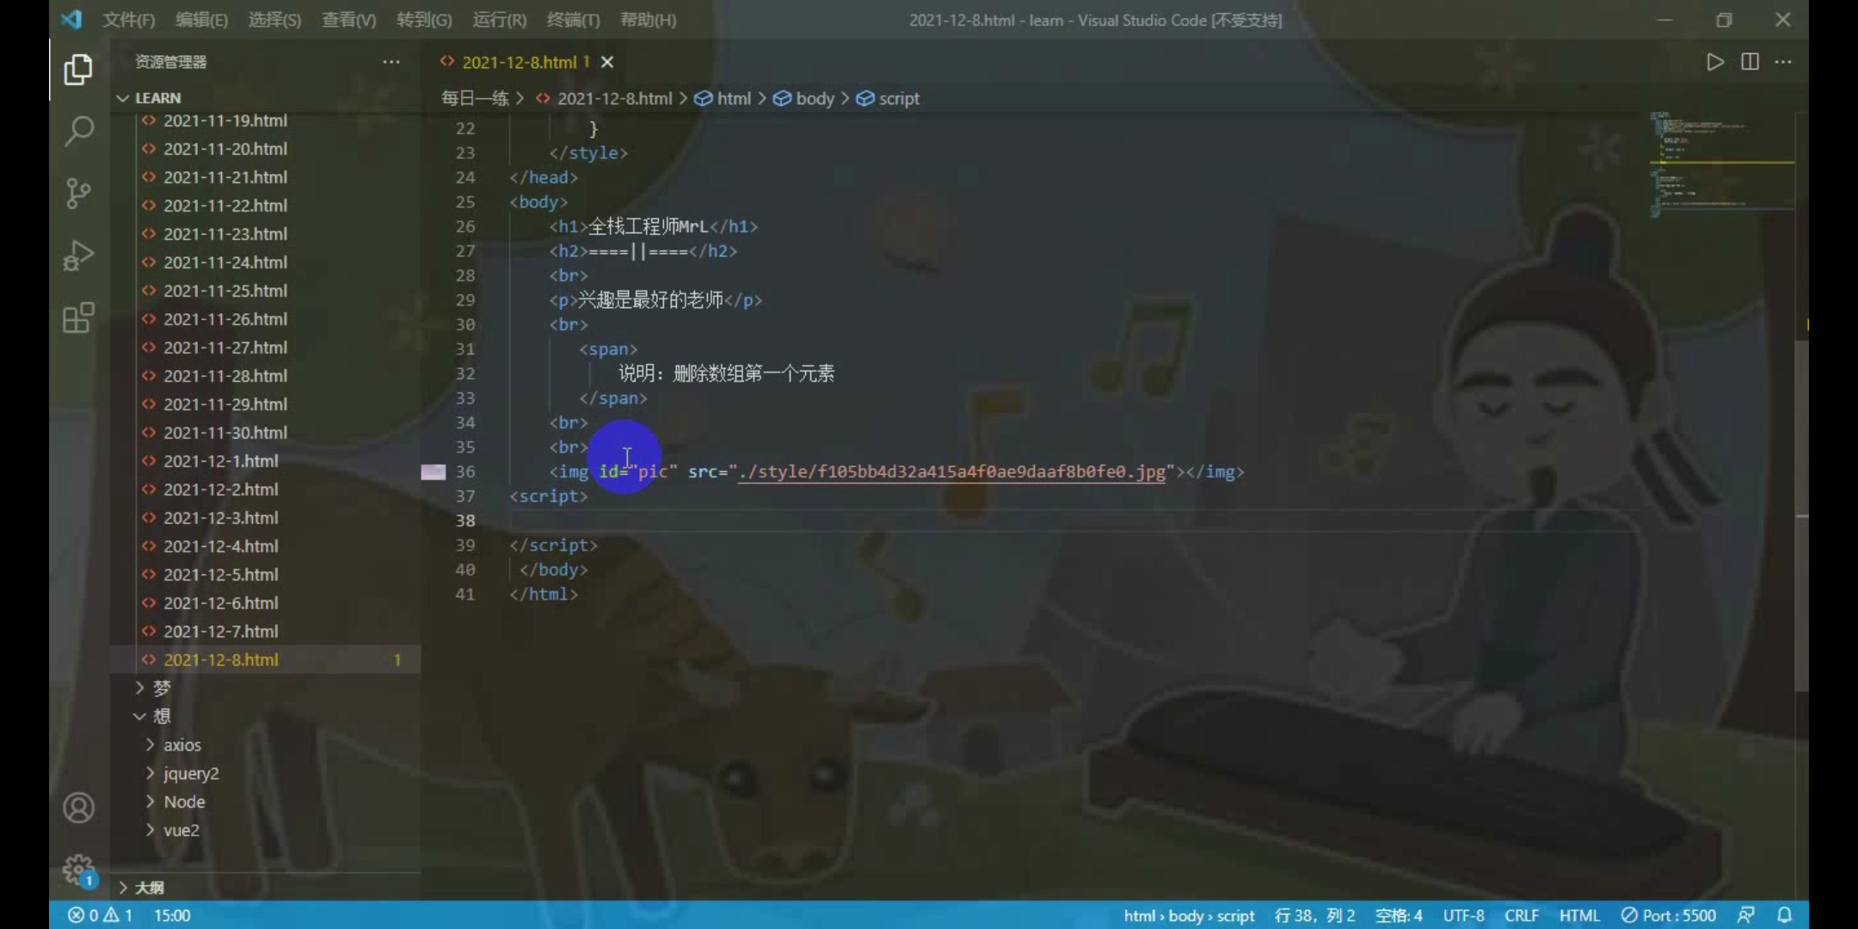Click CRLF line ending status
Image resolution: width=1858 pixels, height=929 pixels.
click(x=1522, y=915)
